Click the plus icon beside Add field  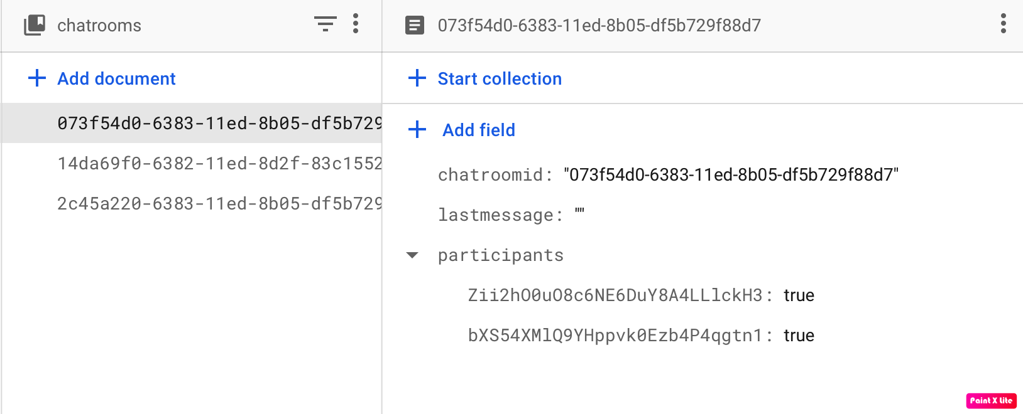click(417, 129)
